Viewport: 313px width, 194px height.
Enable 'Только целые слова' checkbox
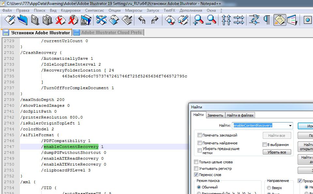(x=196, y=162)
